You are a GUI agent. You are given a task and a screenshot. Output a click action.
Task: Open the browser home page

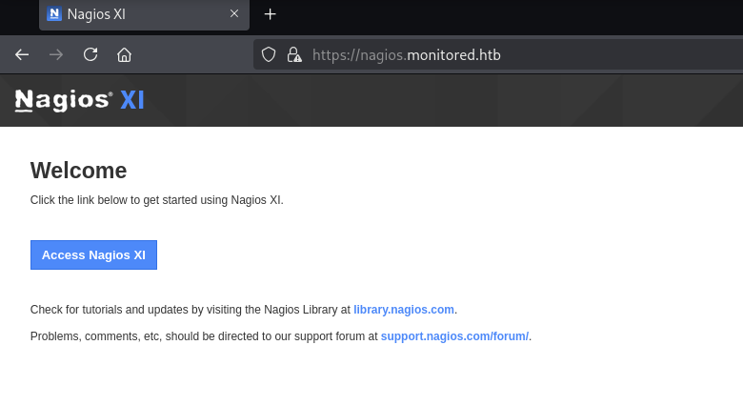point(124,55)
